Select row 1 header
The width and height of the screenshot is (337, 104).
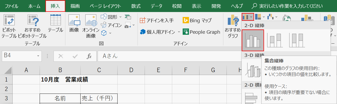[x=6, y=80]
